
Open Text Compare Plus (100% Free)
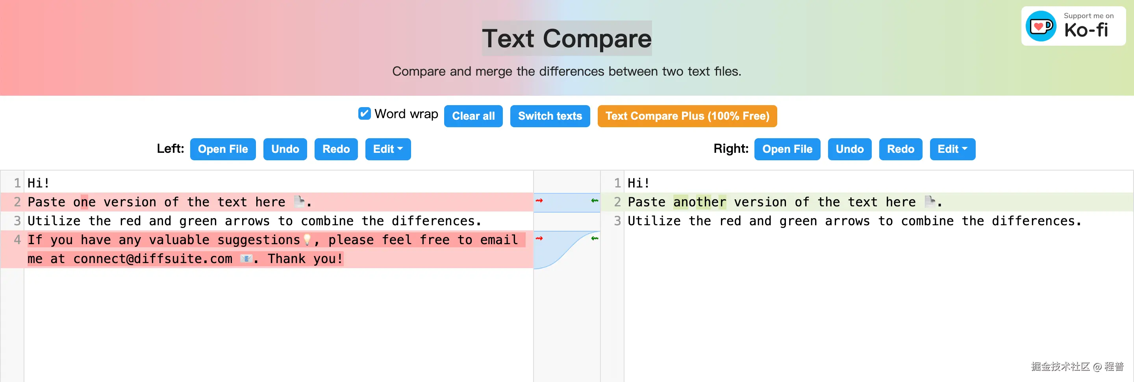coord(687,116)
